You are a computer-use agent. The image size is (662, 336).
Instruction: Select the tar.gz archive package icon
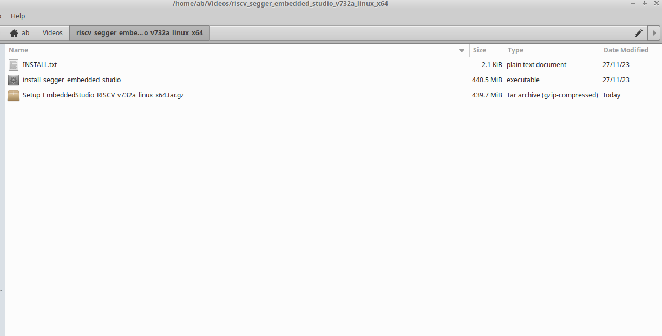coord(14,95)
